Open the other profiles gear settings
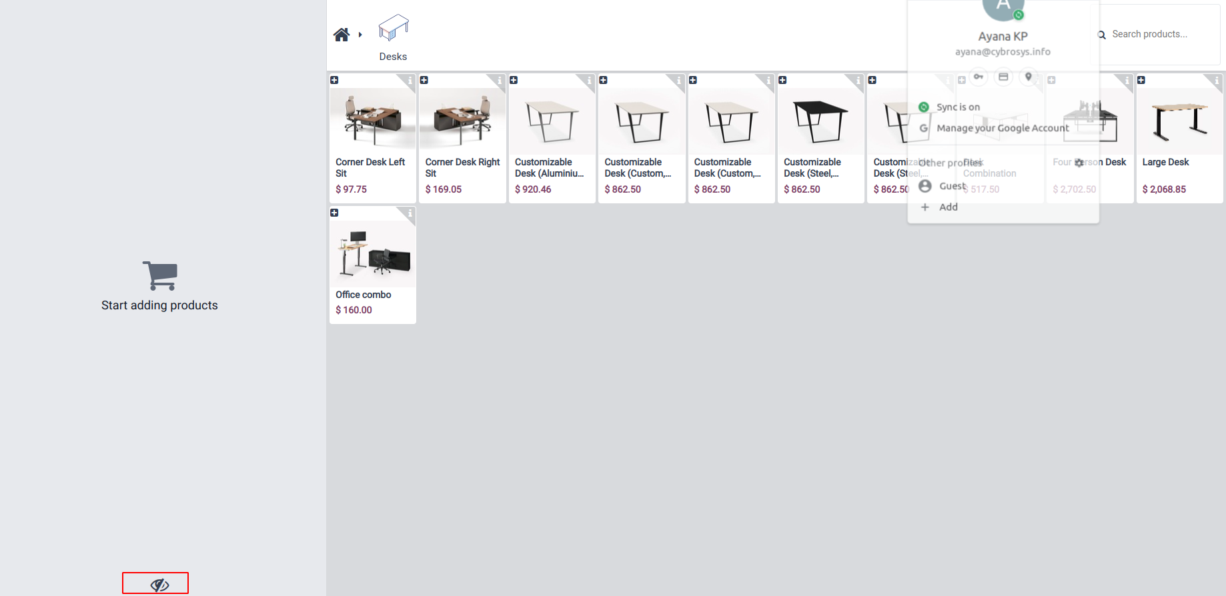 tap(1079, 163)
